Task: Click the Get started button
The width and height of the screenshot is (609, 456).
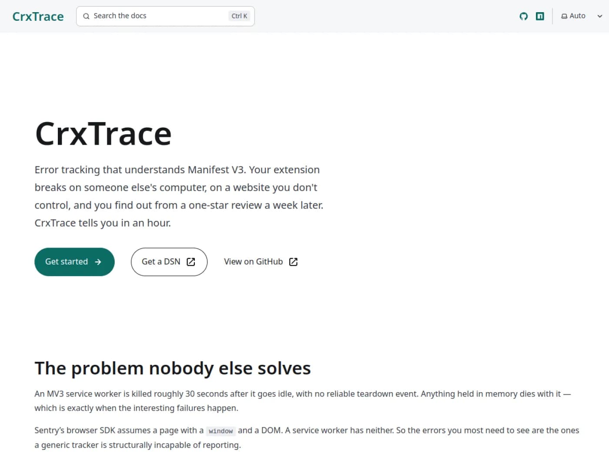Action: point(74,262)
